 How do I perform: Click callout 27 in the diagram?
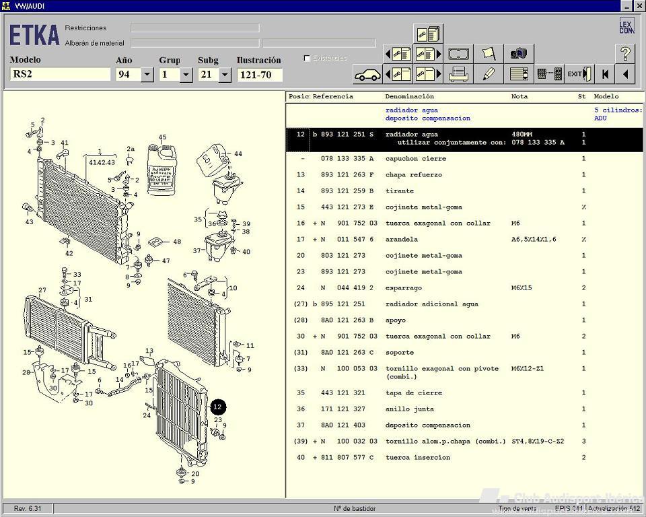click(42, 290)
